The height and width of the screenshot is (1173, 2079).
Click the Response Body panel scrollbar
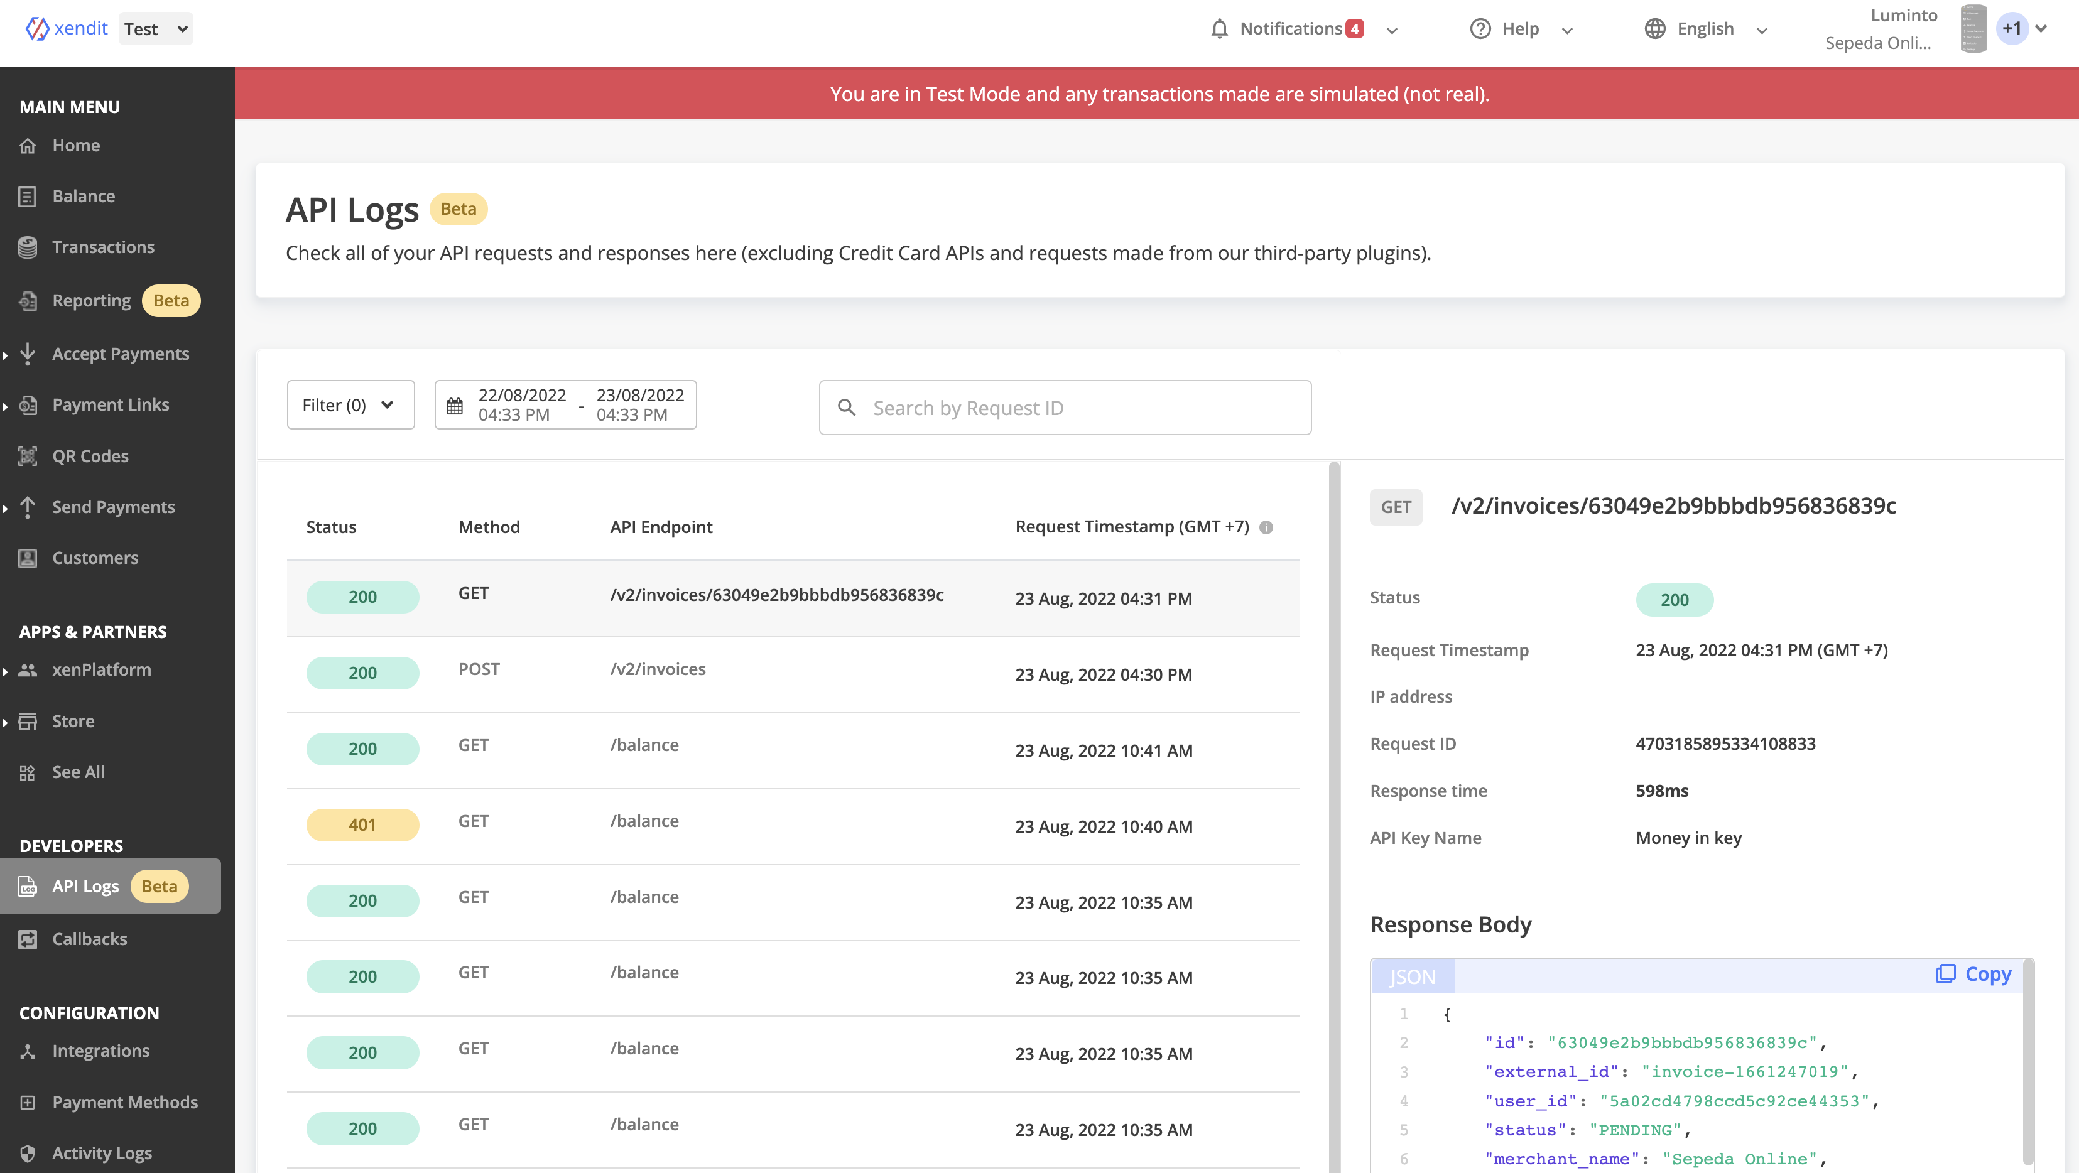(2027, 1063)
